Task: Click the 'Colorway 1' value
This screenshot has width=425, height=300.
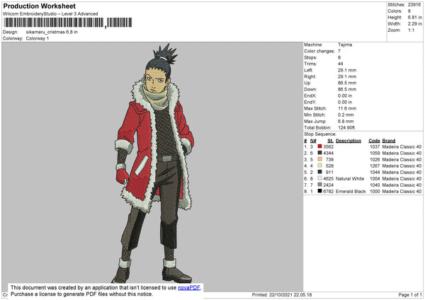Action: pos(38,38)
